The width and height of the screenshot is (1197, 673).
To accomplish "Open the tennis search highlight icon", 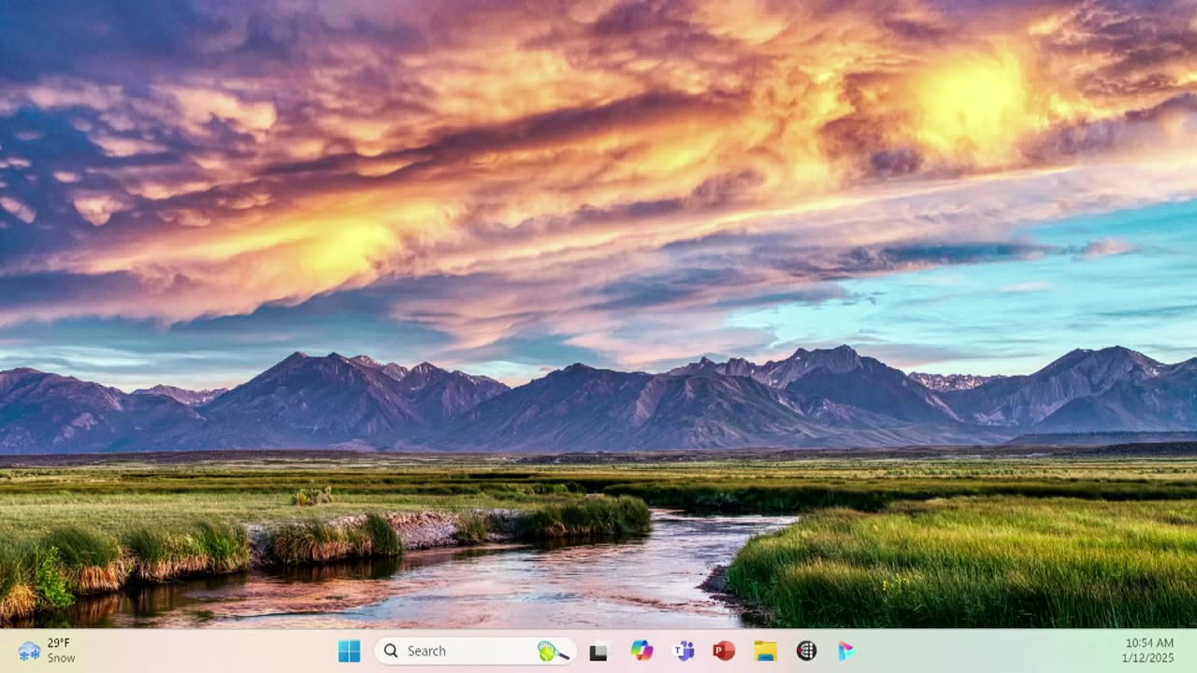I will (554, 651).
